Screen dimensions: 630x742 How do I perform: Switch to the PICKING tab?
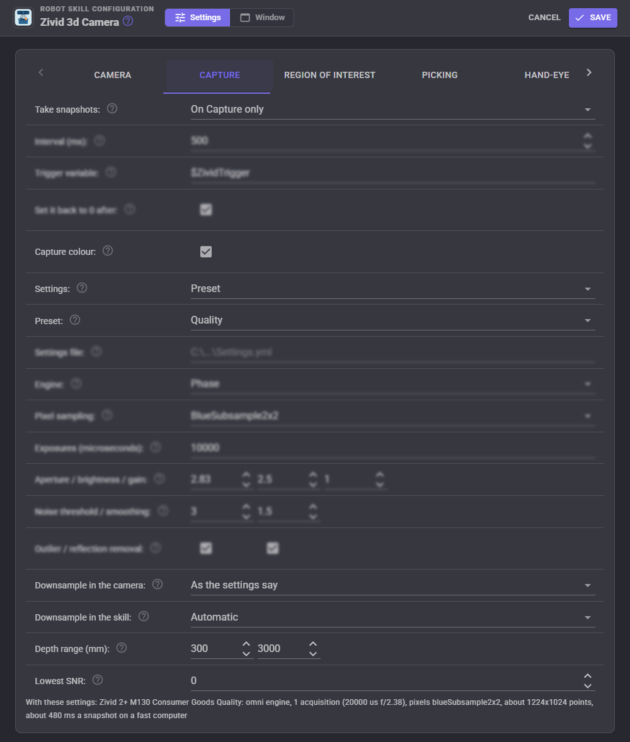(x=440, y=76)
